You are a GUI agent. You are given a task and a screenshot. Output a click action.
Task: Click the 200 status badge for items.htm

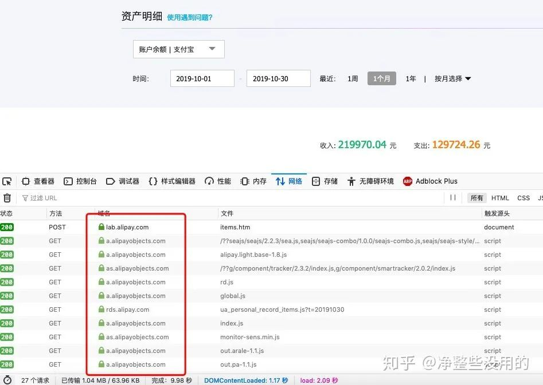(6, 227)
